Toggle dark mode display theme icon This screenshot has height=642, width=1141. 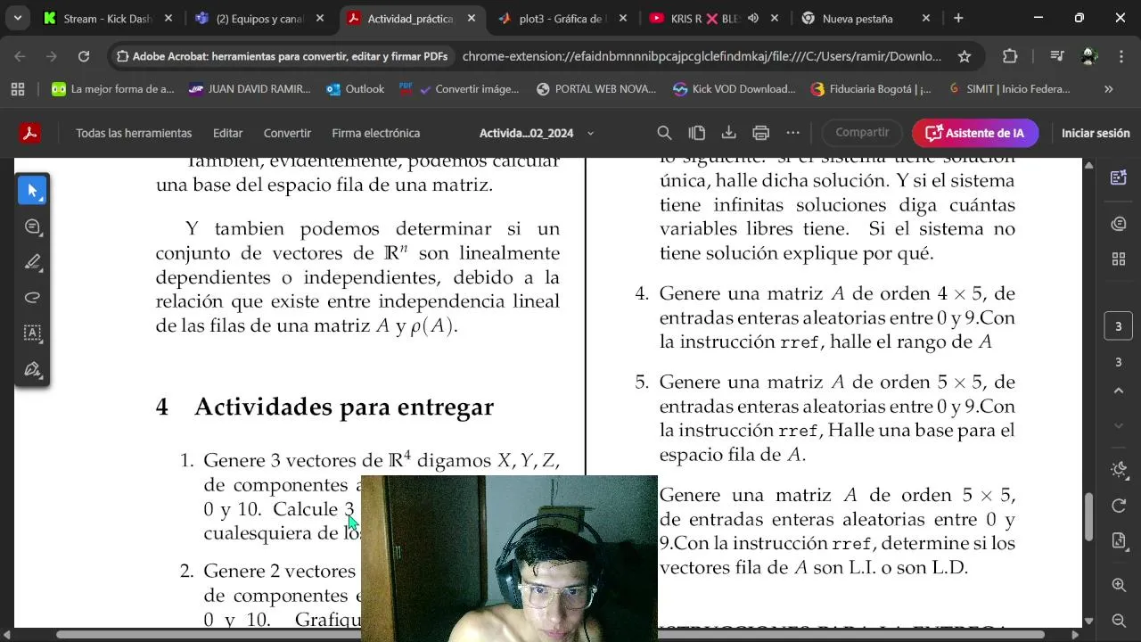pos(1119,470)
